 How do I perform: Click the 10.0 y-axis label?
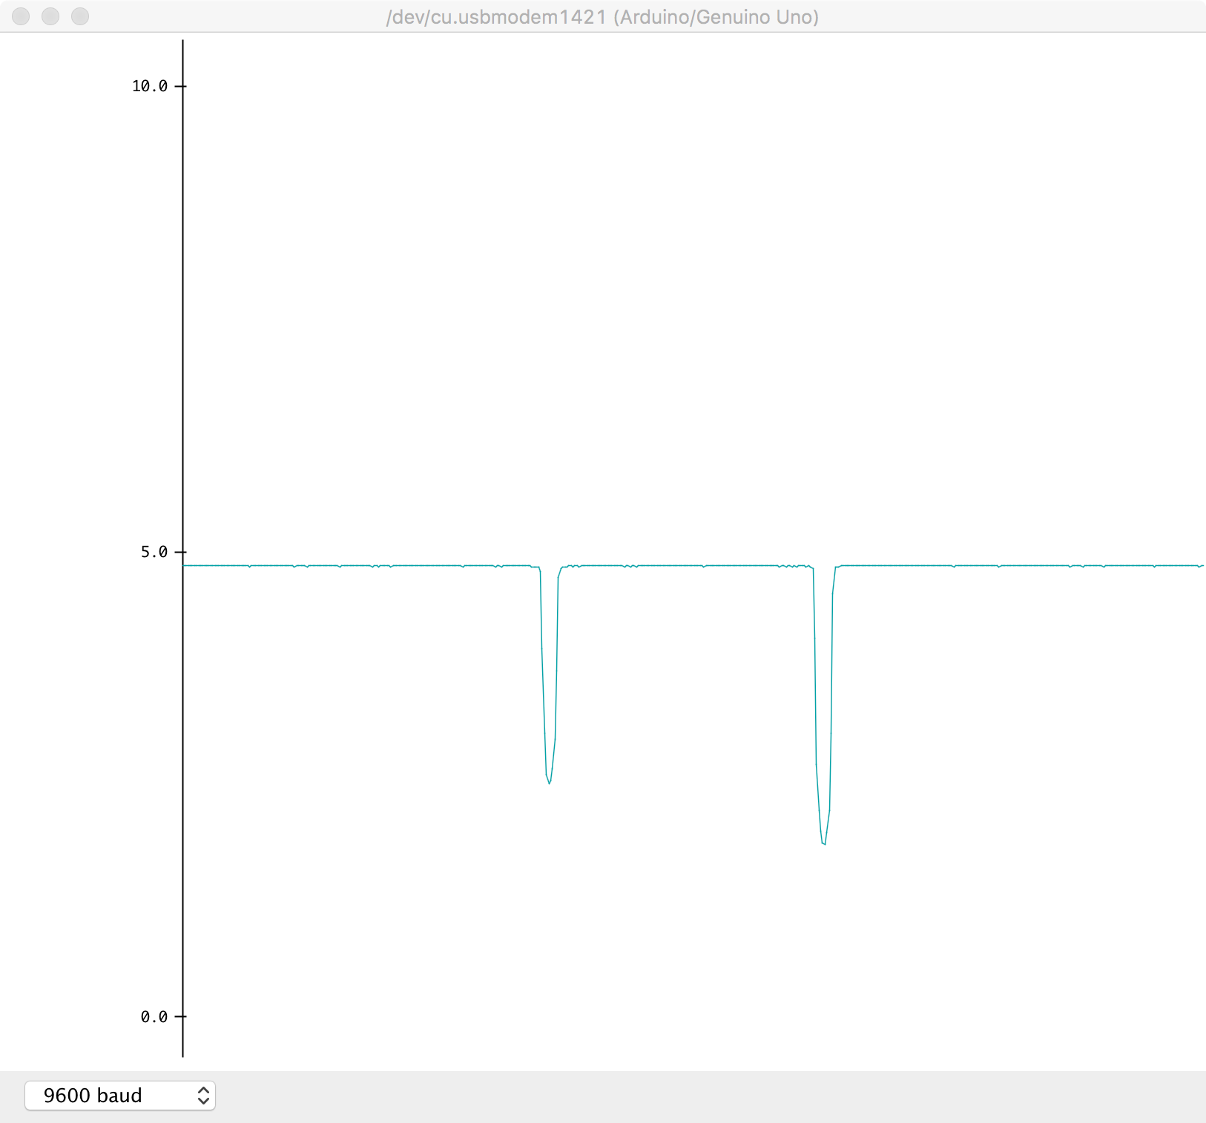pos(149,86)
